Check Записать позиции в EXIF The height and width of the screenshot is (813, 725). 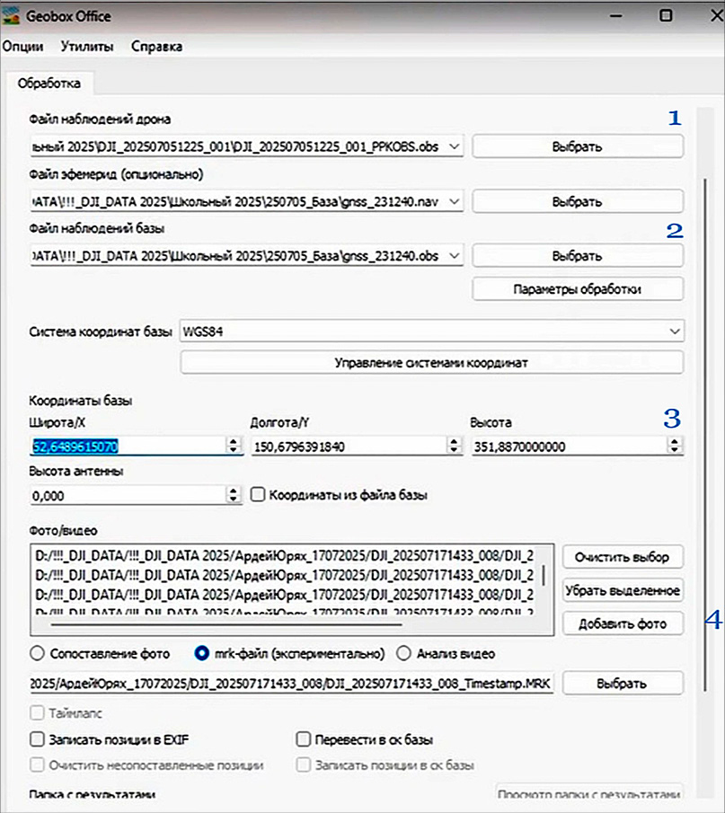point(37,740)
